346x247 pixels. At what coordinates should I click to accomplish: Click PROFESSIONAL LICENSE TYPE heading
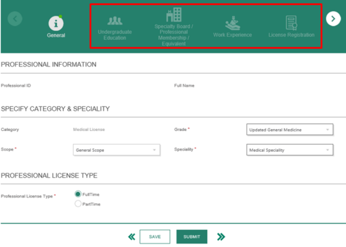coord(49,175)
